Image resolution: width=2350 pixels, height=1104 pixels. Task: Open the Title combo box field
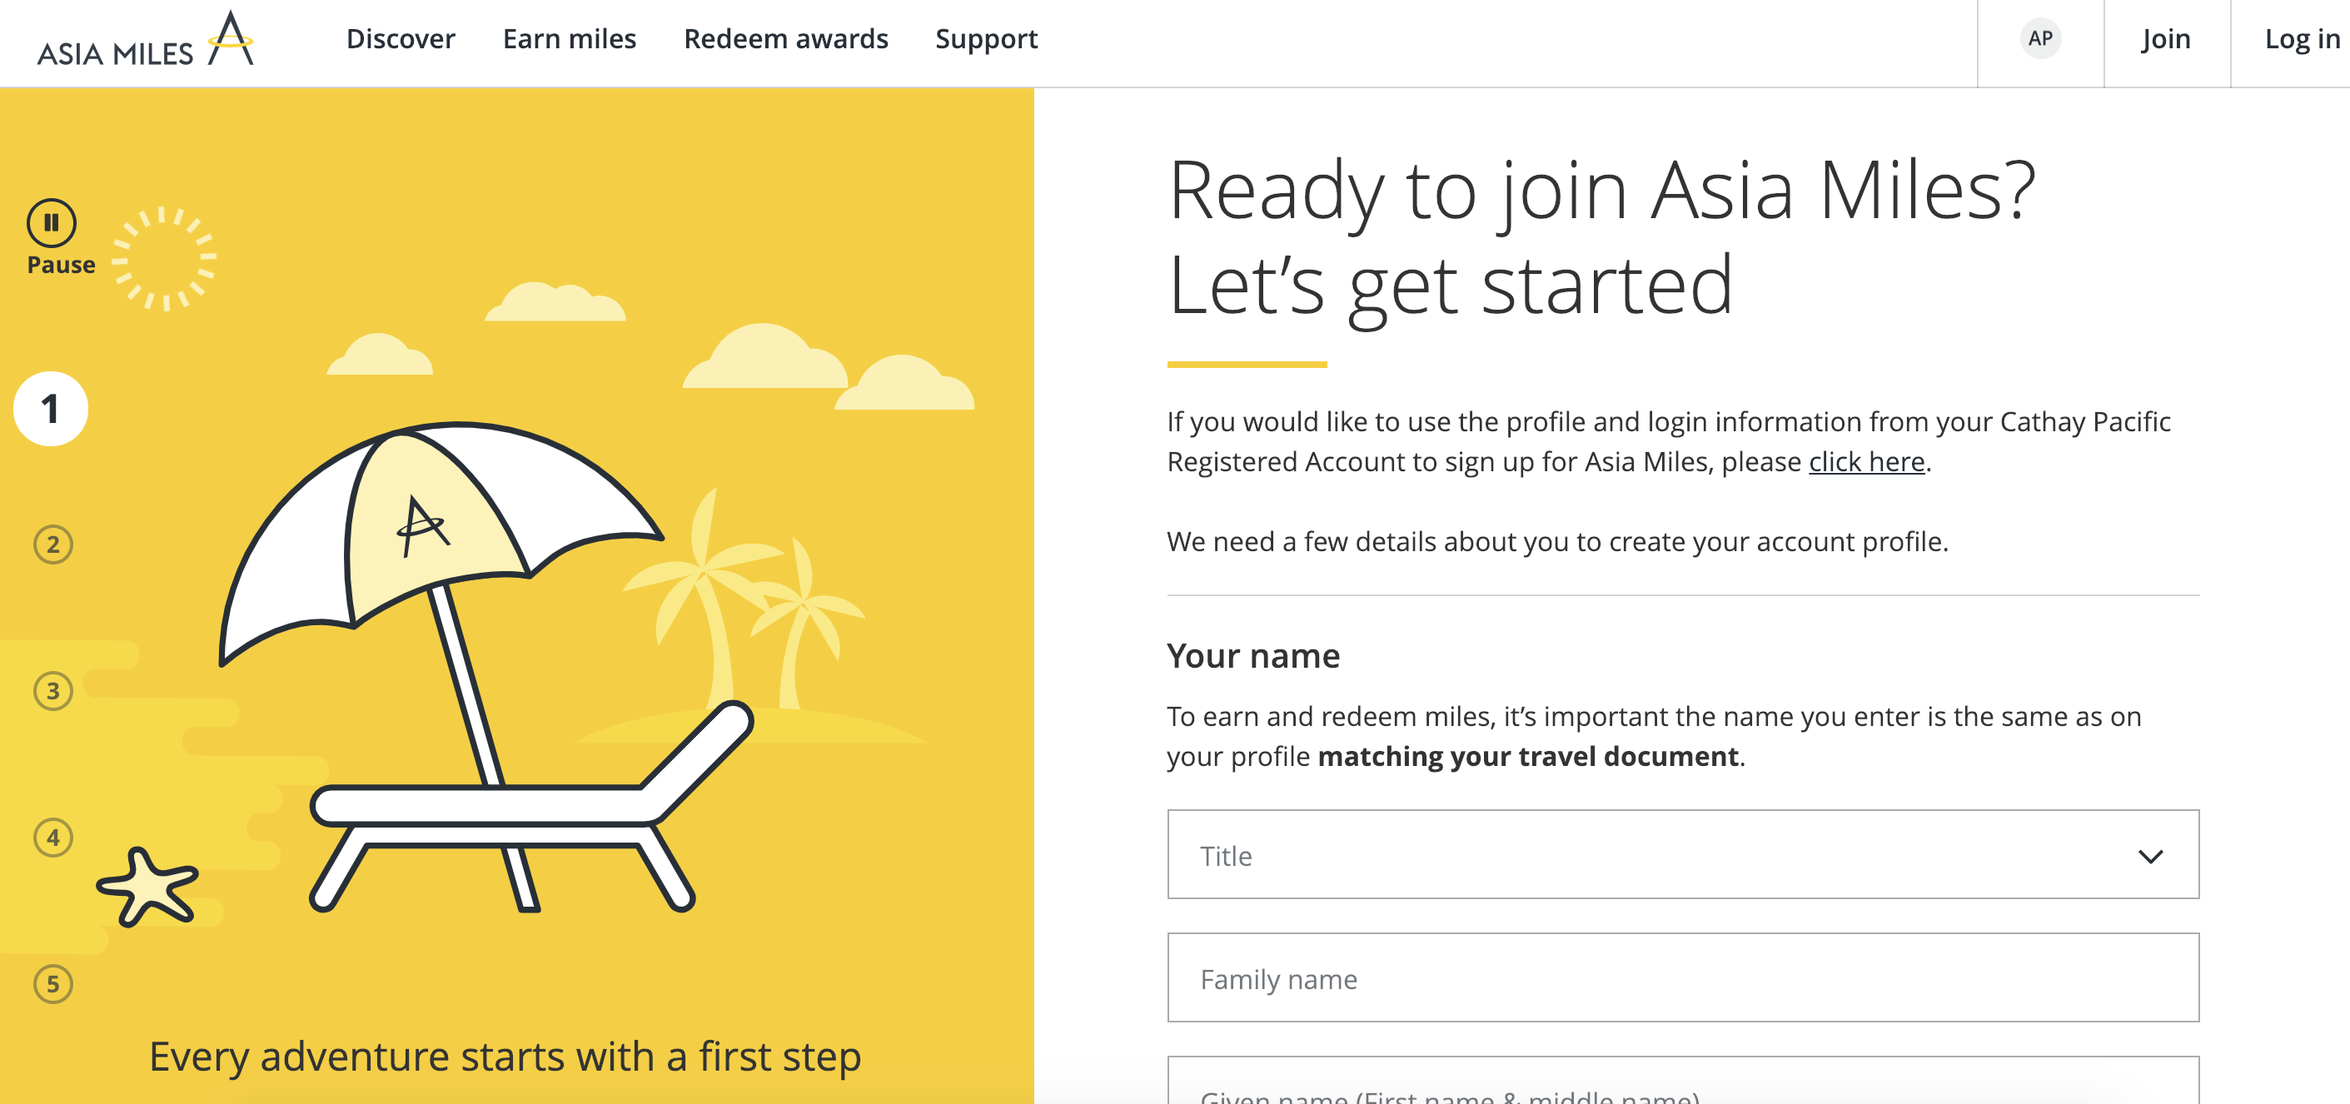click(1683, 855)
